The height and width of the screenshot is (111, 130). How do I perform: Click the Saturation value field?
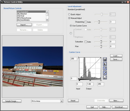coord(112,42)
